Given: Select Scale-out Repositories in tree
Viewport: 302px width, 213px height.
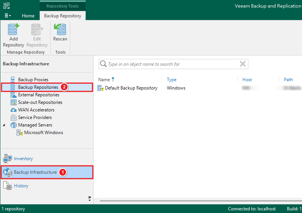Looking at the screenshot, I should [x=40, y=102].
